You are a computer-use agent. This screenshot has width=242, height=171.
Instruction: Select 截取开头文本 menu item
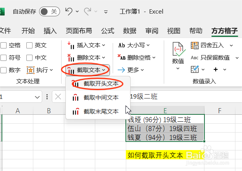[98, 84]
